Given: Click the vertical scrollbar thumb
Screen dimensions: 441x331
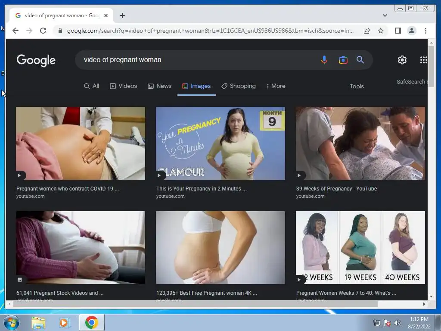Looking at the screenshot, I should click(x=431, y=66).
